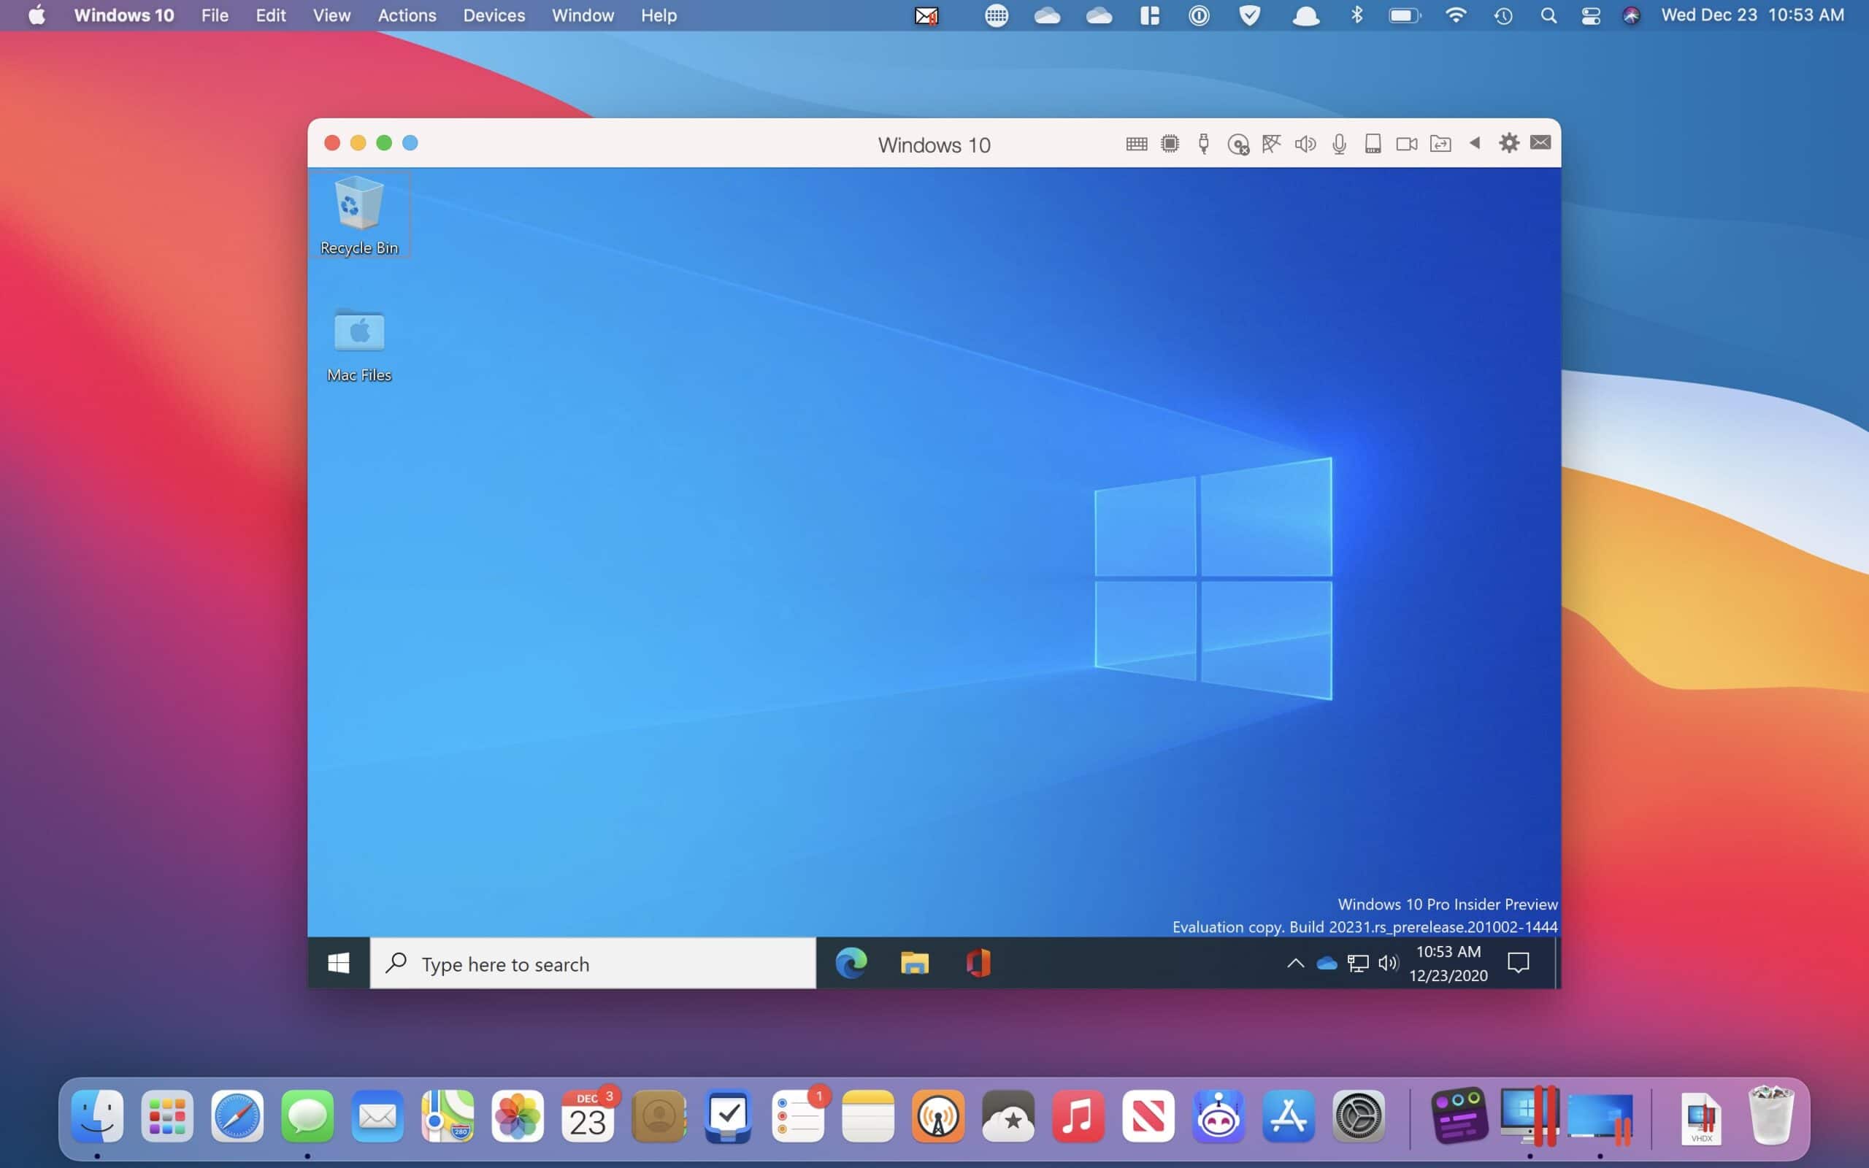
Task: Click the retina display toggle icon in VM toolbar
Action: (x=1371, y=144)
